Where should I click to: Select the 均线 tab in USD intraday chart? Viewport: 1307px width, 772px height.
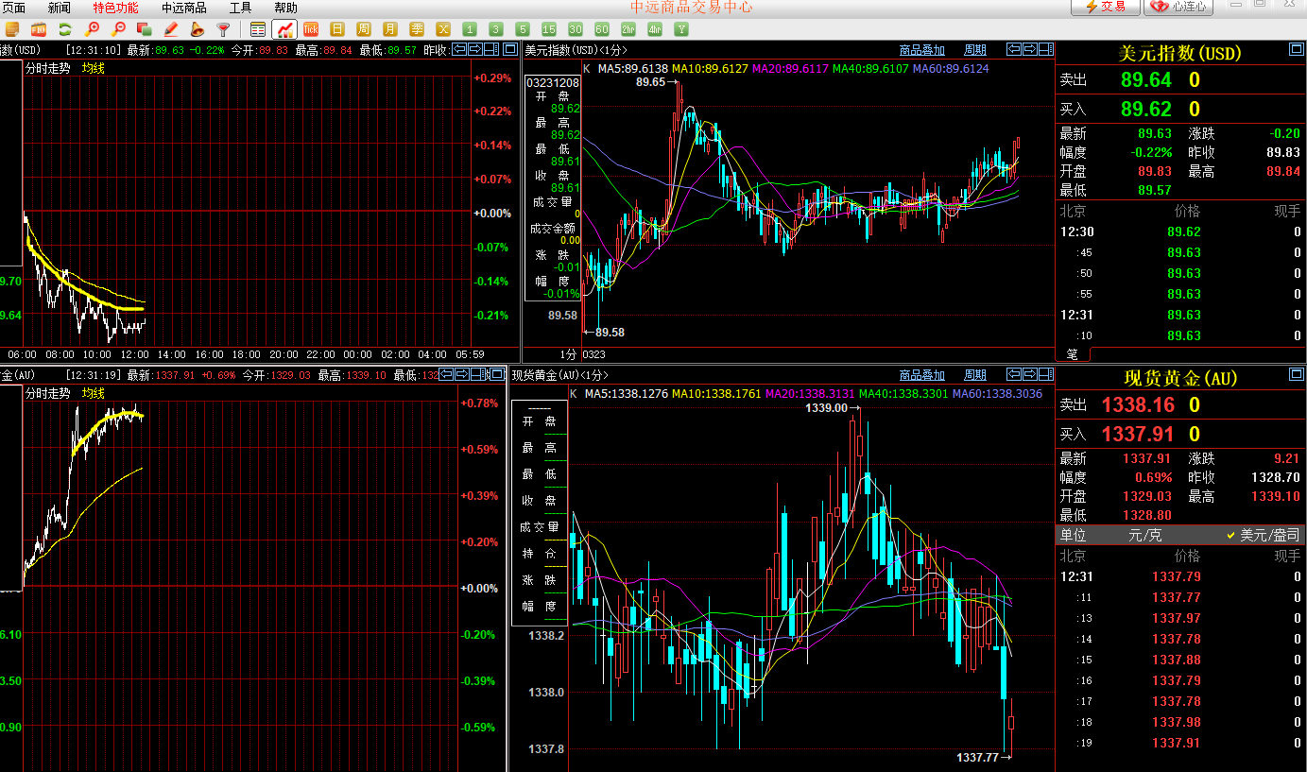click(x=93, y=68)
